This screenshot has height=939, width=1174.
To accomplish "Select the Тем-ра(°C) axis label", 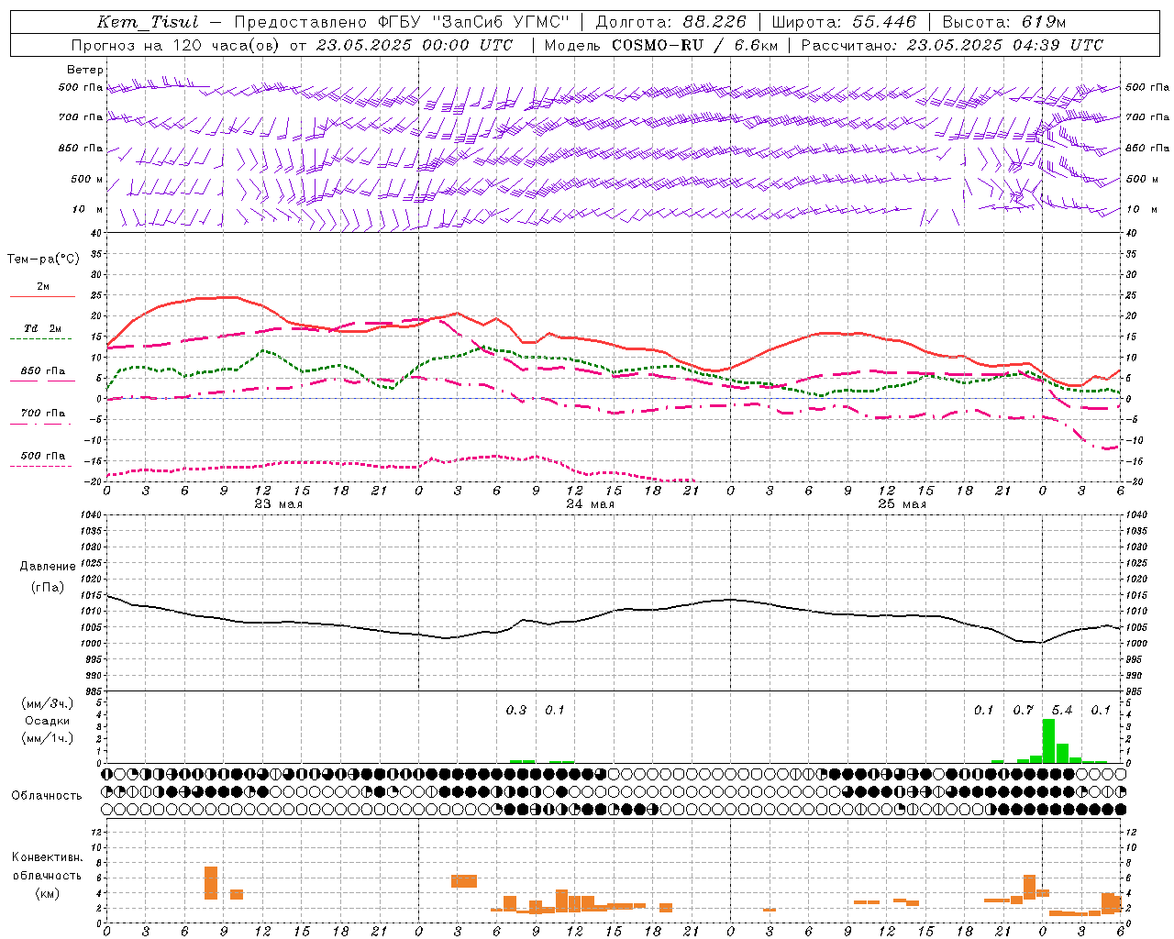I will coord(43,259).
